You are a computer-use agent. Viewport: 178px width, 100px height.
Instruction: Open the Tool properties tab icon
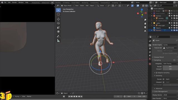click(x=150, y=41)
